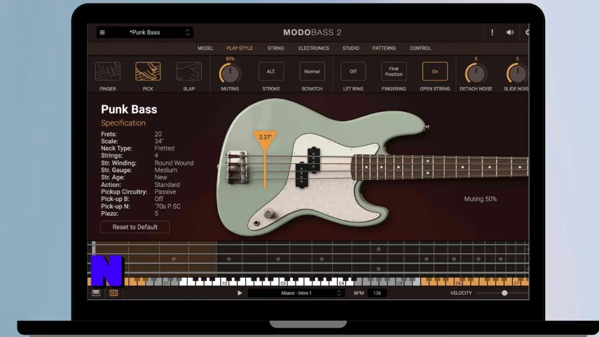Screen dimensions: 599x337
Task: Click the Neck Type Fretted value
Action: pyautogui.click(x=164, y=148)
